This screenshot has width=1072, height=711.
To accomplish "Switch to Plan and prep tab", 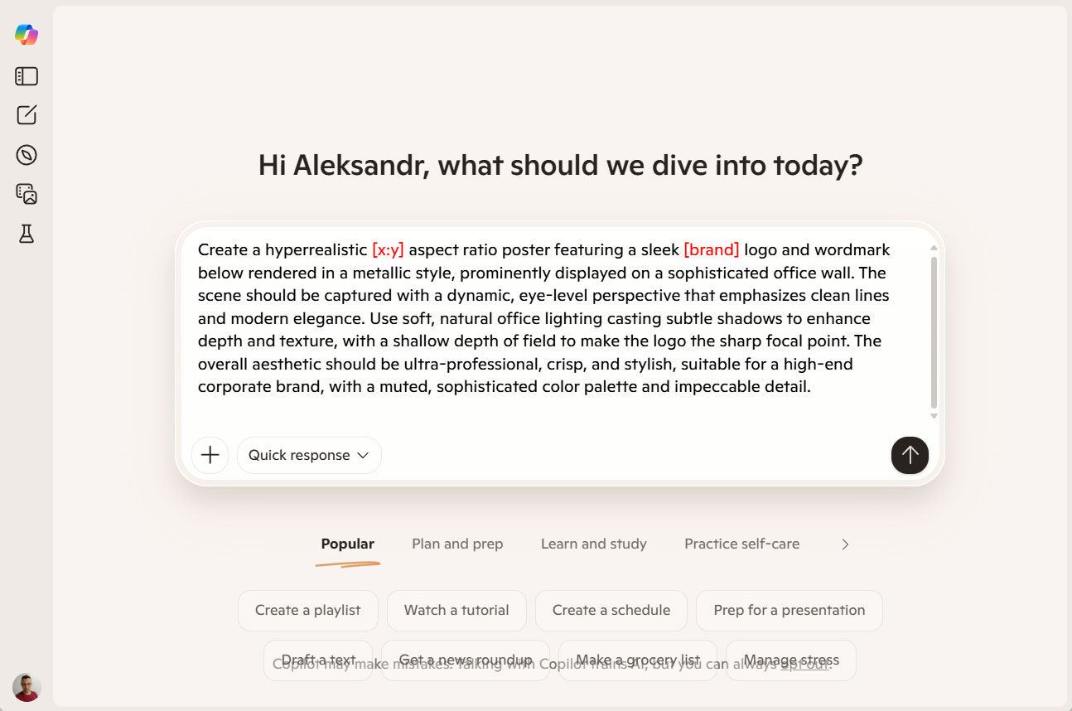I will pyautogui.click(x=457, y=544).
